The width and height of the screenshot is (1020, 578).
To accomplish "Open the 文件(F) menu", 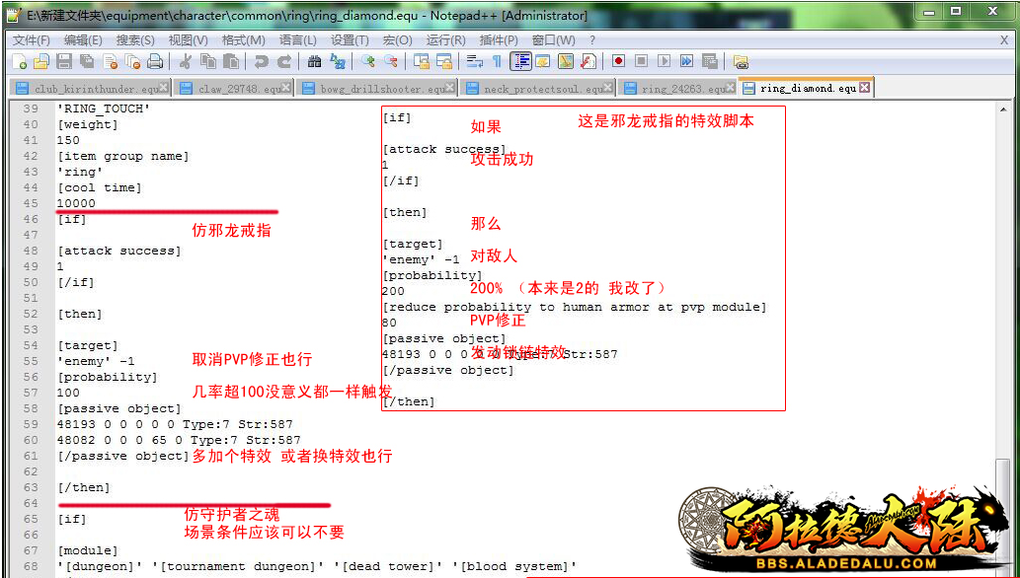I will click(x=31, y=40).
